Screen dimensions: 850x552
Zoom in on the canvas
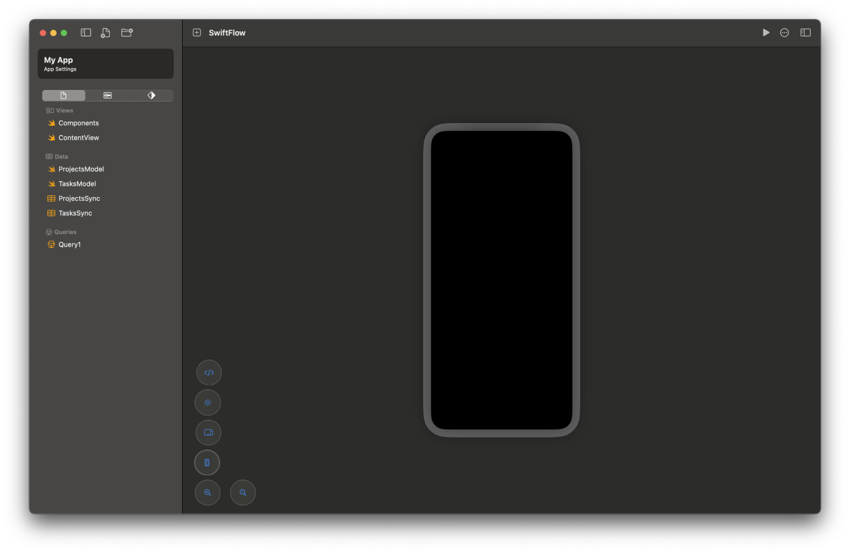(x=208, y=493)
